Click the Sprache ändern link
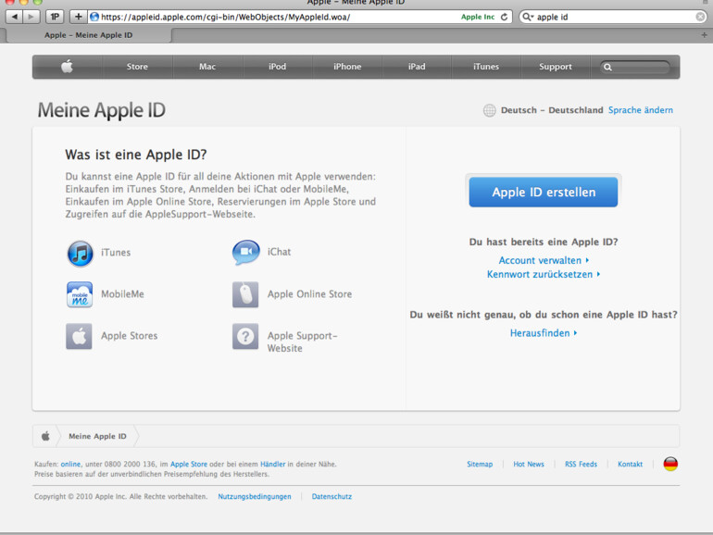Viewport: 713px width, 535px height. point(641,110)
